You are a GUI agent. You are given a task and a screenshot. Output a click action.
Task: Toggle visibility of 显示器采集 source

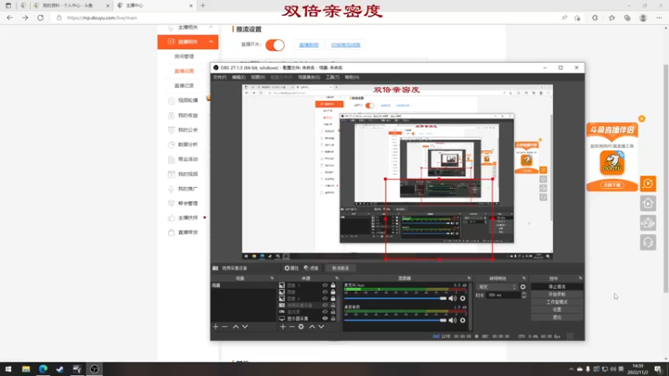click(325, 318)
